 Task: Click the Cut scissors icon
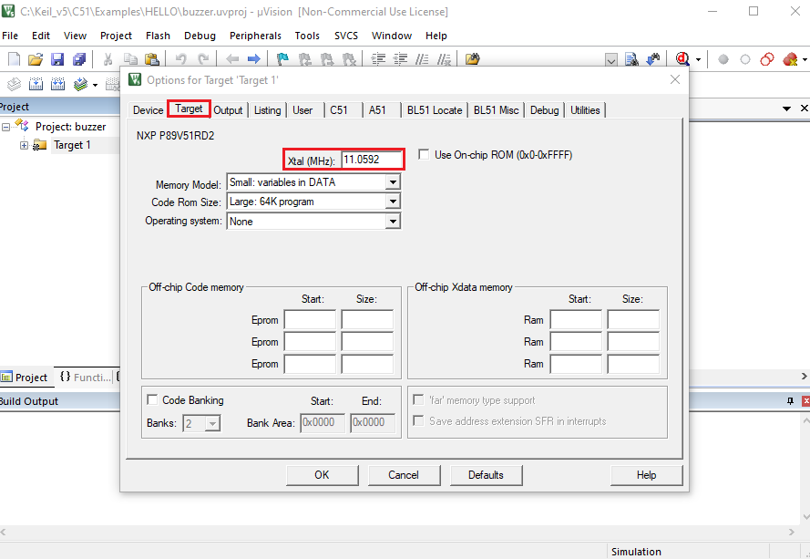pos(108,59)
